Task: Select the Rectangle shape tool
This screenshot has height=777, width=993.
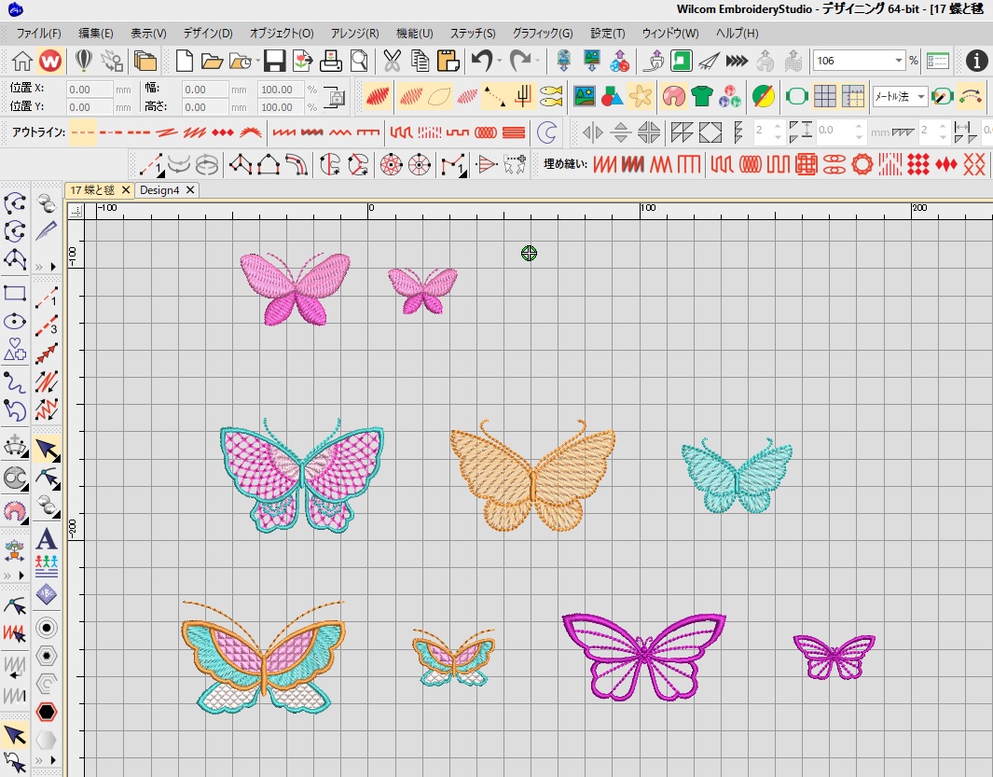Action: [15, 293]
